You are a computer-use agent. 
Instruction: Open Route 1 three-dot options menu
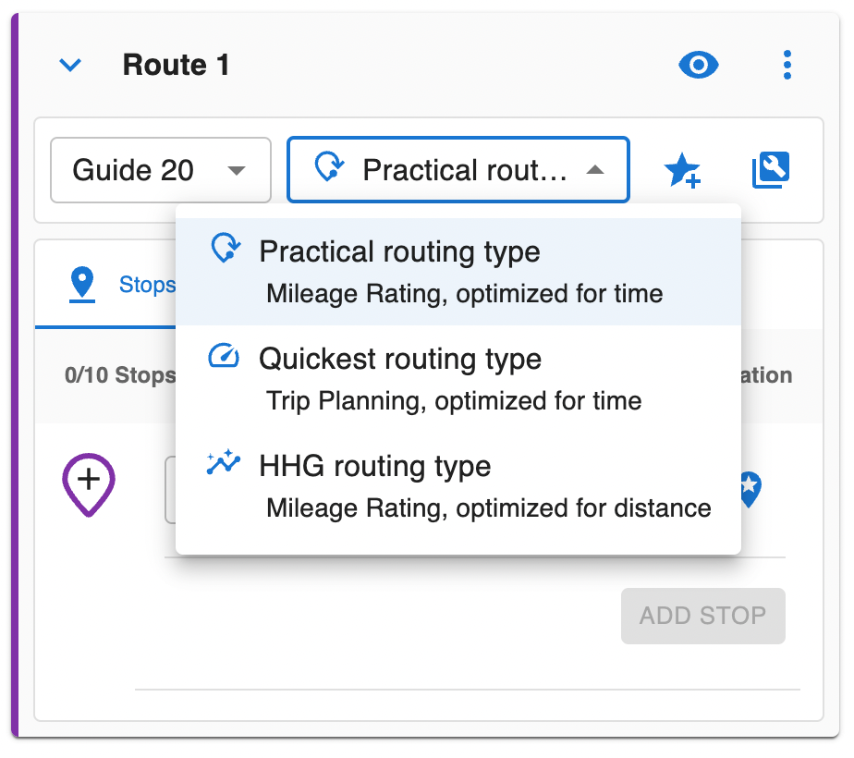pyautogui.click(x=787, y=65)
